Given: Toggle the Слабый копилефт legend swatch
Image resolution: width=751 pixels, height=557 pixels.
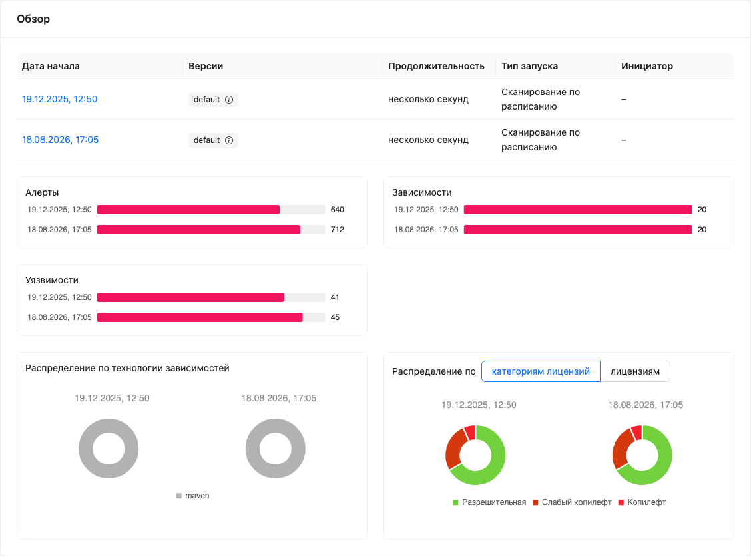Looking at the screenshot, I should [535, 503].
